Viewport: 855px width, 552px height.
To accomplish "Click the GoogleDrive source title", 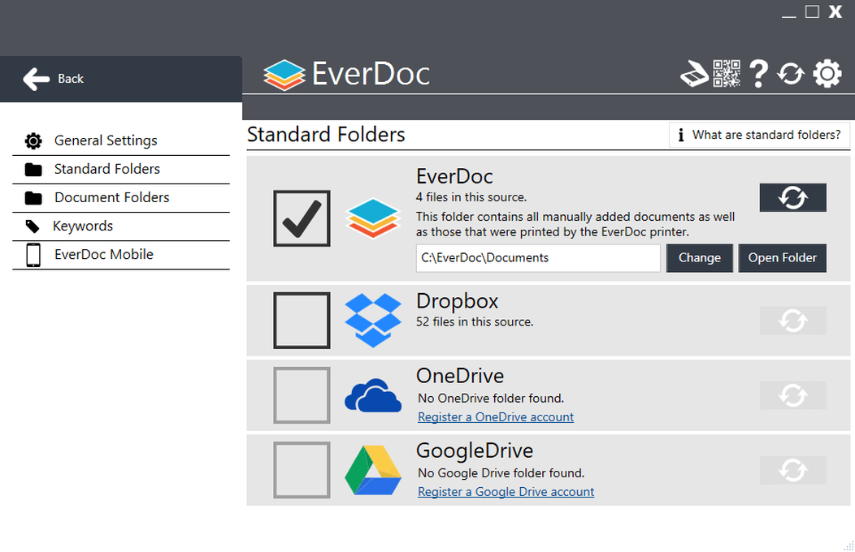I will (475, 451).
